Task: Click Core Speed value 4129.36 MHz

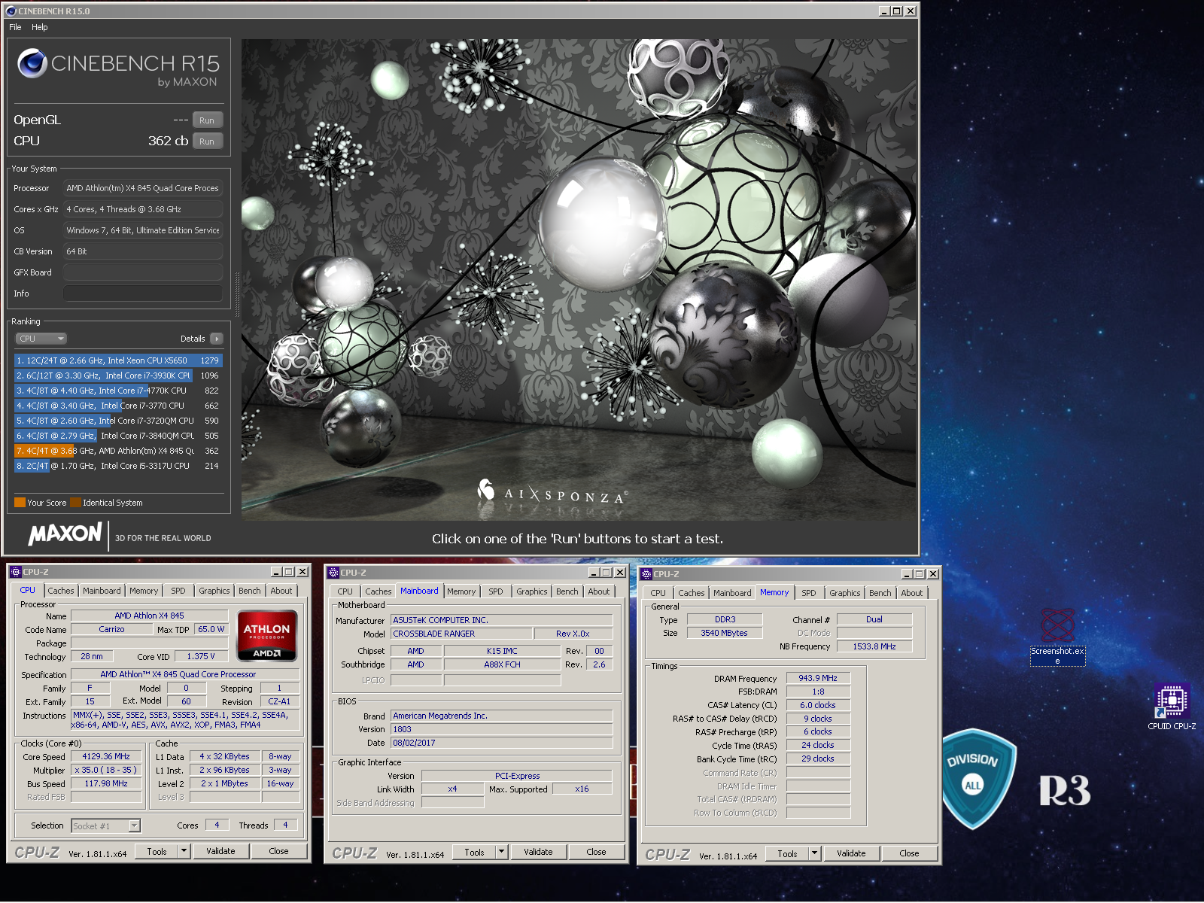Action: click(x=106, y=757)
